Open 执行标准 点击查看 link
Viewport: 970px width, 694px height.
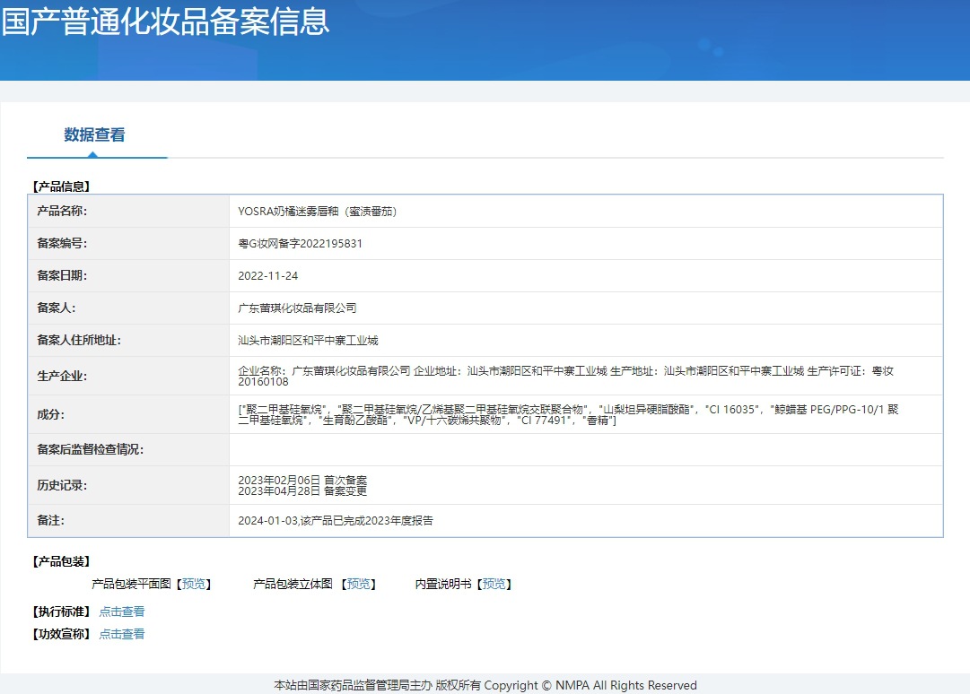122,612
